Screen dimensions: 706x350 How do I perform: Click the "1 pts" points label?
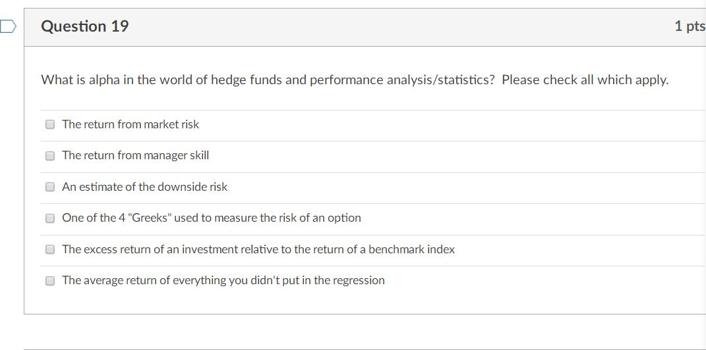[x=690, y=26]
